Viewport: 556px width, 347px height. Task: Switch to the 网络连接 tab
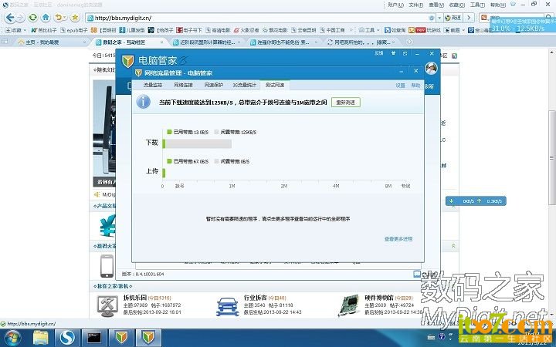tap(183, 85)
